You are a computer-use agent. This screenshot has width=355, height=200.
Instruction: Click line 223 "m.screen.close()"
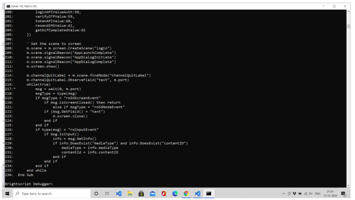tap(70, 116)
